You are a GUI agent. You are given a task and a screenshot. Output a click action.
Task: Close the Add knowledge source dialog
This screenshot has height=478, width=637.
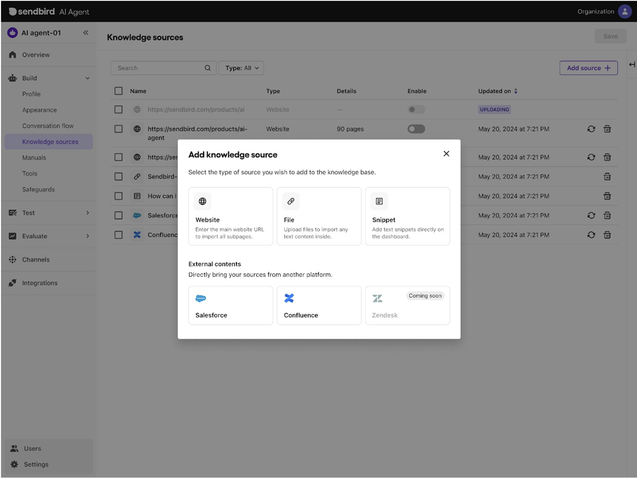(446, 154)
